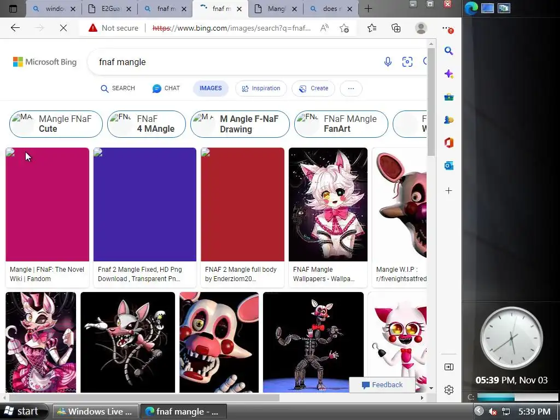The height and width of the screenshot is (420, 560).
Task: Hide the sidebar with the panel icon
Action: pyautogui.click(x=449, y=367)
